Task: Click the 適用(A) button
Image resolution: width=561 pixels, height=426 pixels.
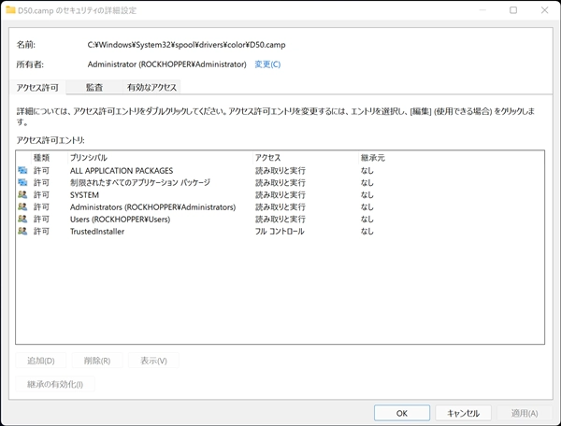Action: pos(525,413)
